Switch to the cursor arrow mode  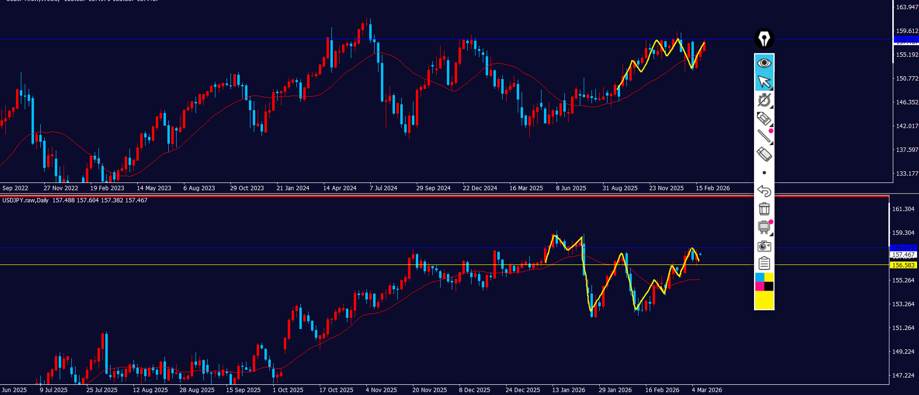tap(764, 82)
